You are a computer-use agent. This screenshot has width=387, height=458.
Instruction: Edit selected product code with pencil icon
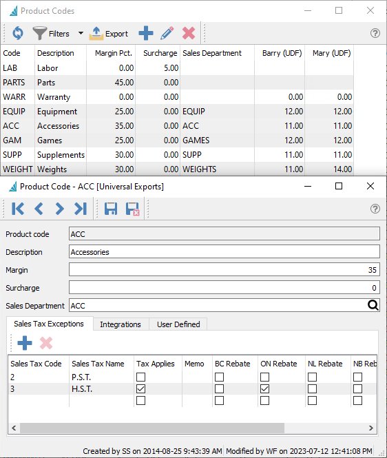[x=167, y=33]
